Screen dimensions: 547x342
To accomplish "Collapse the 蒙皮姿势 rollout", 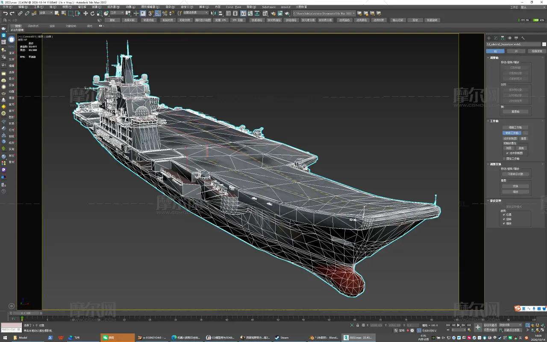I will coord(495,200).
